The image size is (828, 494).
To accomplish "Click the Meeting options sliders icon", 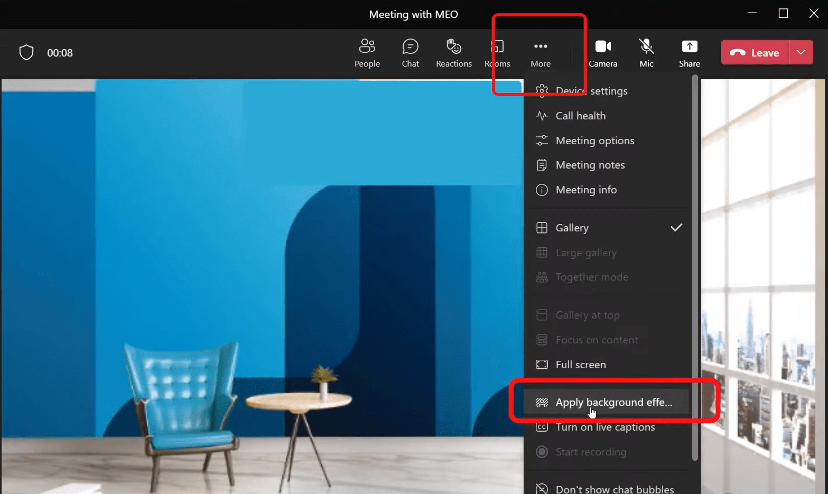I will pos(542,141).
